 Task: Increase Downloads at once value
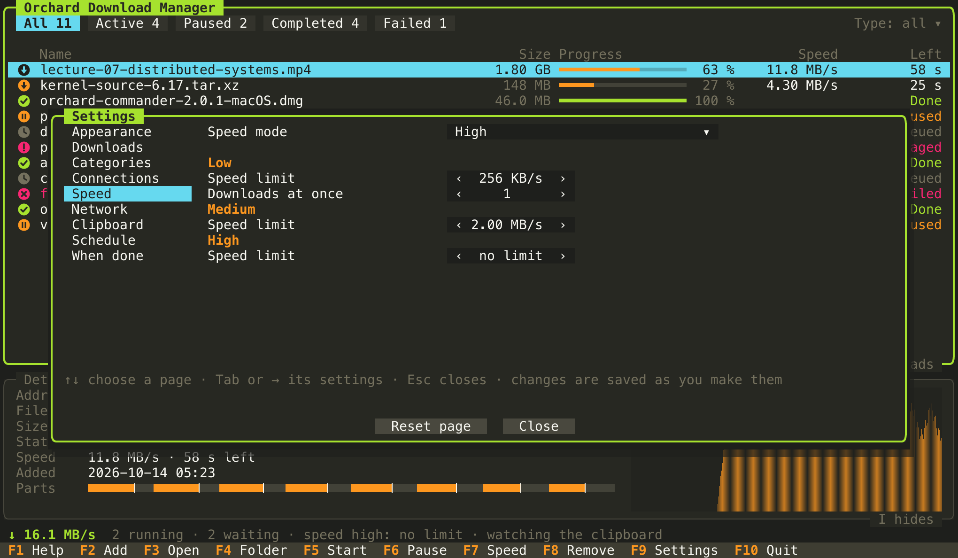point(563,194)
